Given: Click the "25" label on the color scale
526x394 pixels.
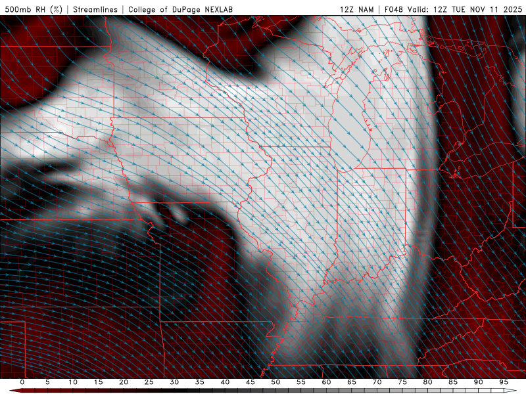Looking at the screenshot, I should tap(149, 382).
